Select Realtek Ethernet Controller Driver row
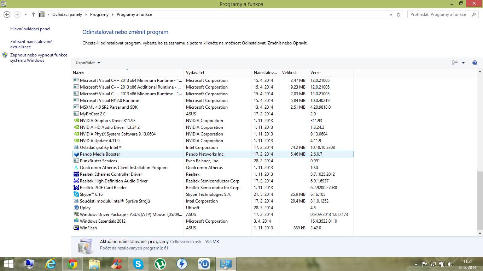 tap(213, 174)
